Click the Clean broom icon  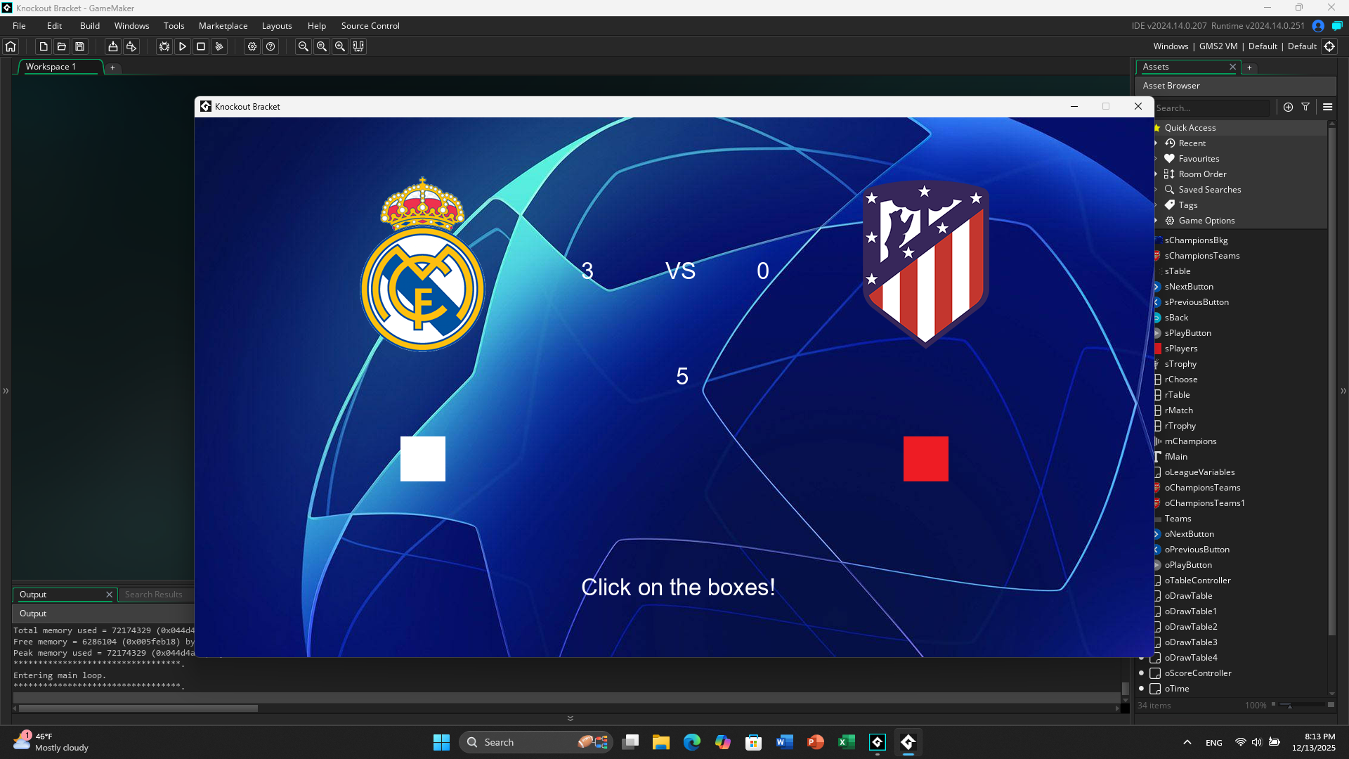point(219,46)
